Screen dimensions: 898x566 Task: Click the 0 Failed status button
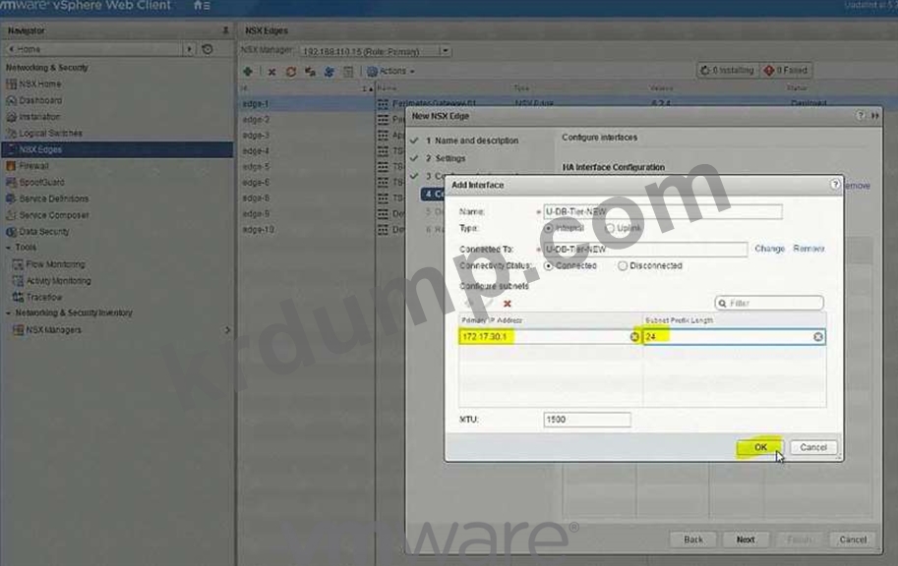(786, 71)
